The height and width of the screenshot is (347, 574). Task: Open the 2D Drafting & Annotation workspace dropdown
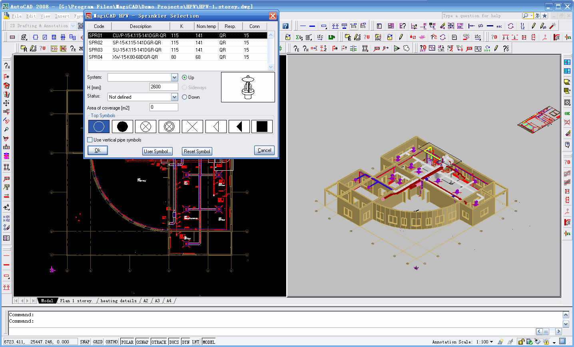pyautogui.click(x=73, y=26)
